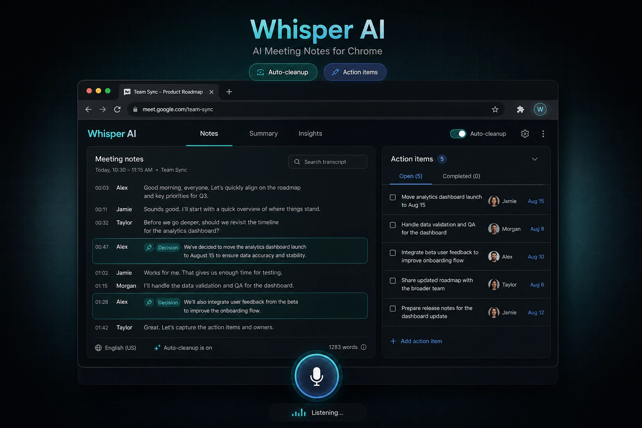Open a new browser tab with plus

pyautogui.click(x=229, y=92)
